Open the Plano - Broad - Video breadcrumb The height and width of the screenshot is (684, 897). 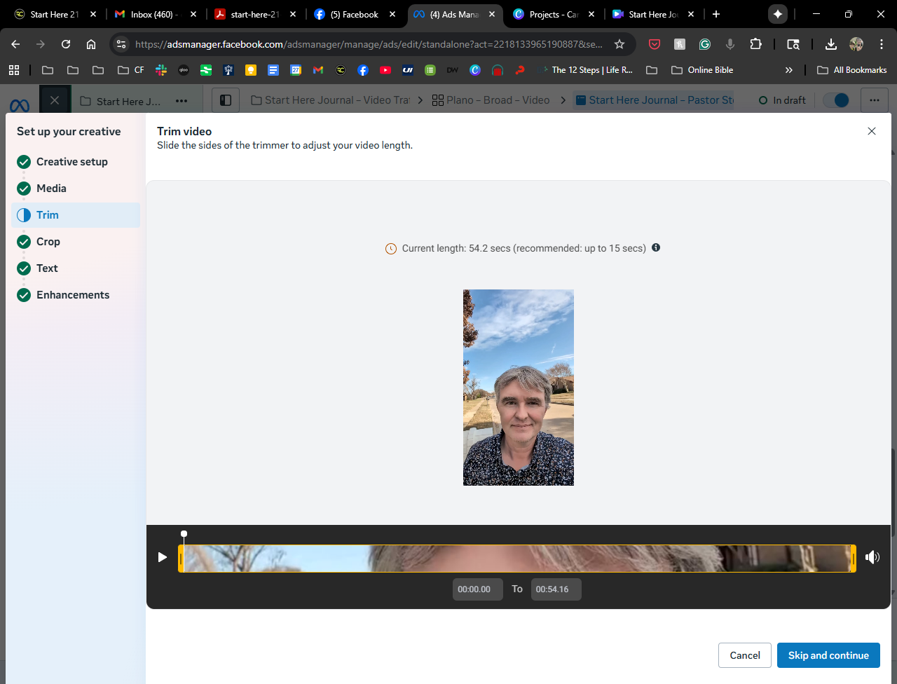tap(491, 100)
